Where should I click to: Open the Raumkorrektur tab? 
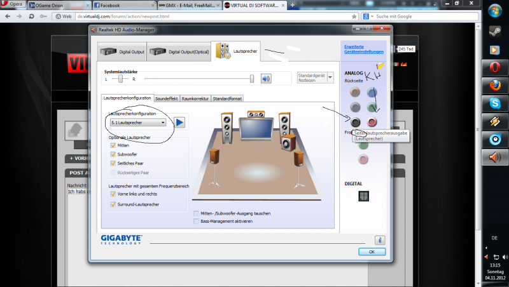[195, 98]
